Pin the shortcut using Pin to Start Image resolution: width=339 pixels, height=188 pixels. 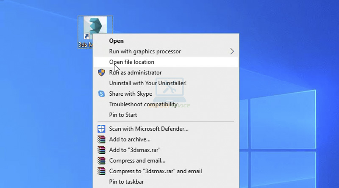(123, 115)
